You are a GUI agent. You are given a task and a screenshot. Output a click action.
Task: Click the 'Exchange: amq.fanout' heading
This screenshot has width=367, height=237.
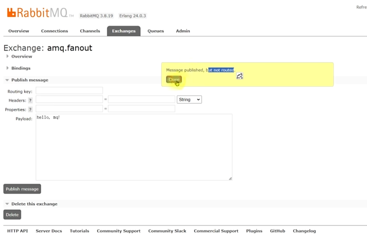tap(48, 48)
